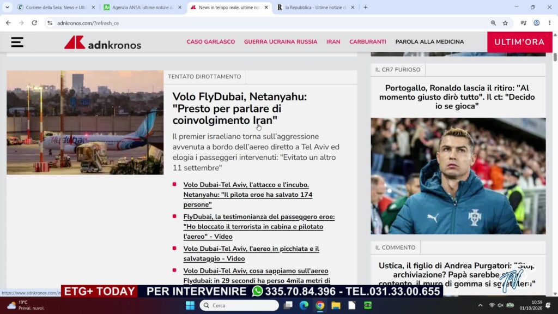Open headline Volo FlyDubai, Netanyahu article
Screen dimensions: 558x314
(x=240, y=108)
